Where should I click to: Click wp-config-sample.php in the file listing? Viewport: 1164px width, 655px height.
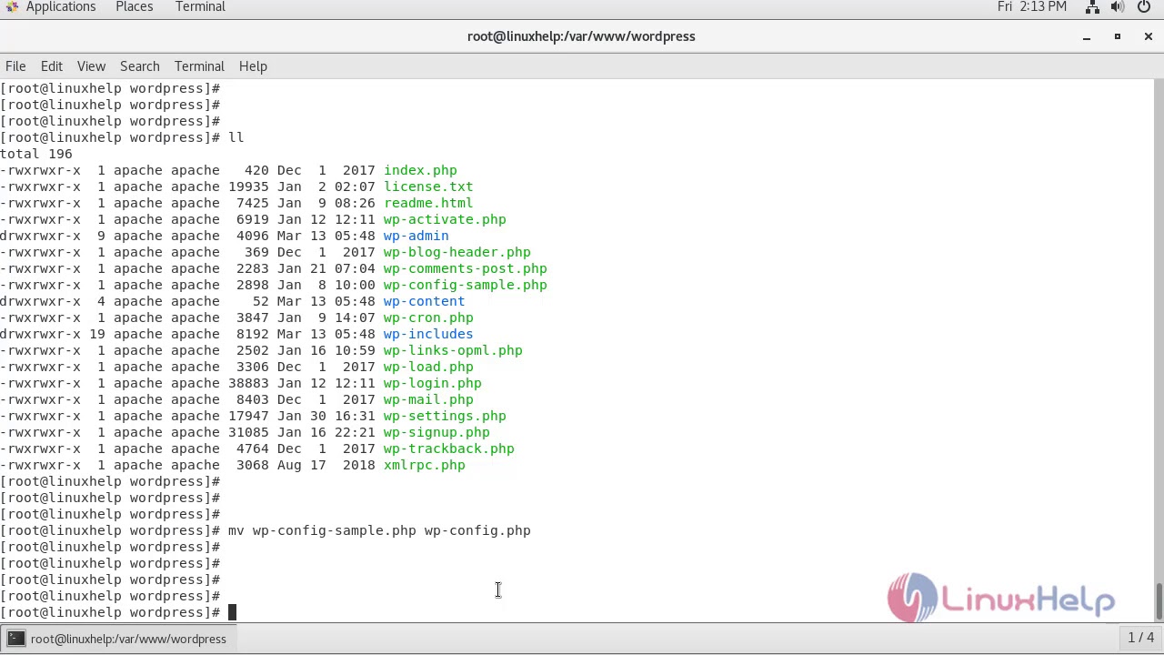465,285
